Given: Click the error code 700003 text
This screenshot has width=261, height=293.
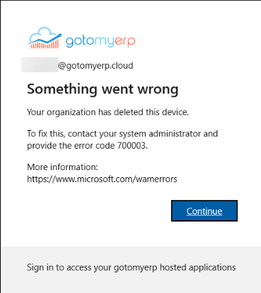Looking at the screenshot, I should coord(132,145).
